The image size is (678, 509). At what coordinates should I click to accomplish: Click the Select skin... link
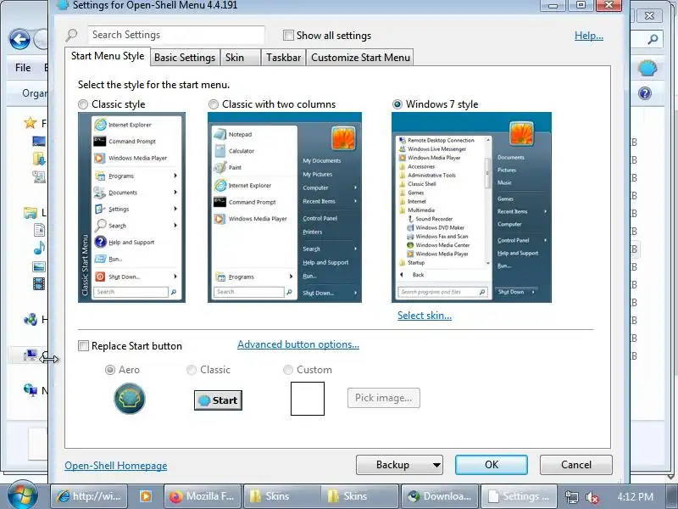(x=425, y=316)
